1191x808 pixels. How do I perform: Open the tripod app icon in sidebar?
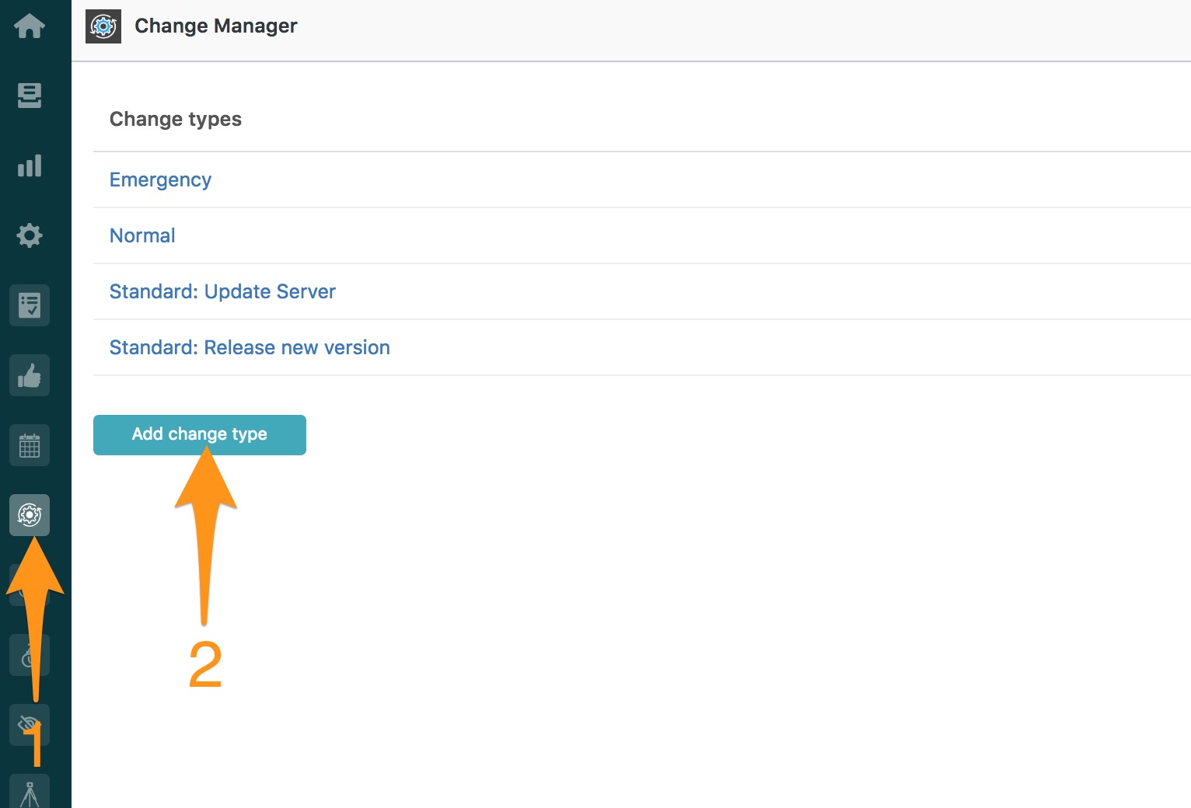(x=30, y=792)
